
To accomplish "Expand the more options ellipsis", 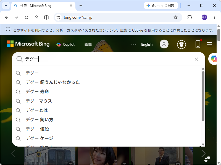I will pos(134,44).
